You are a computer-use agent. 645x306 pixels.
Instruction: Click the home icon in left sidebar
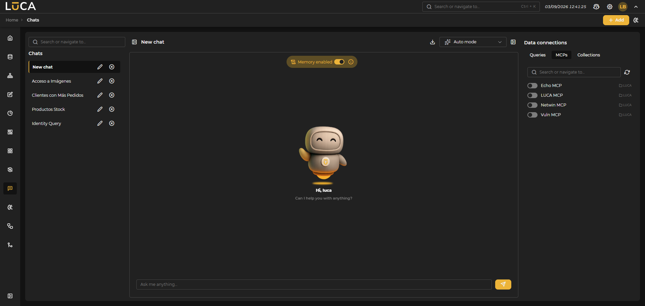coord(10,38)
